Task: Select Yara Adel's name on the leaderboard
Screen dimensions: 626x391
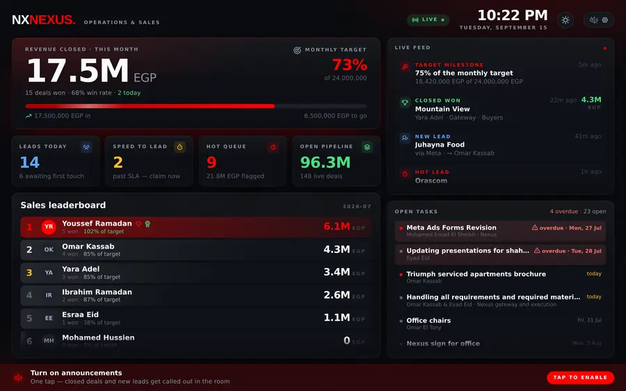Action: pyautogui.click(x=81, y=269)
